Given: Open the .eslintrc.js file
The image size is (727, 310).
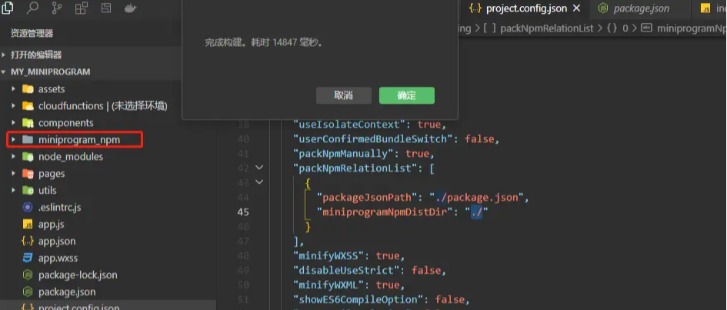Looking at the screenshot, I should 59,207.
